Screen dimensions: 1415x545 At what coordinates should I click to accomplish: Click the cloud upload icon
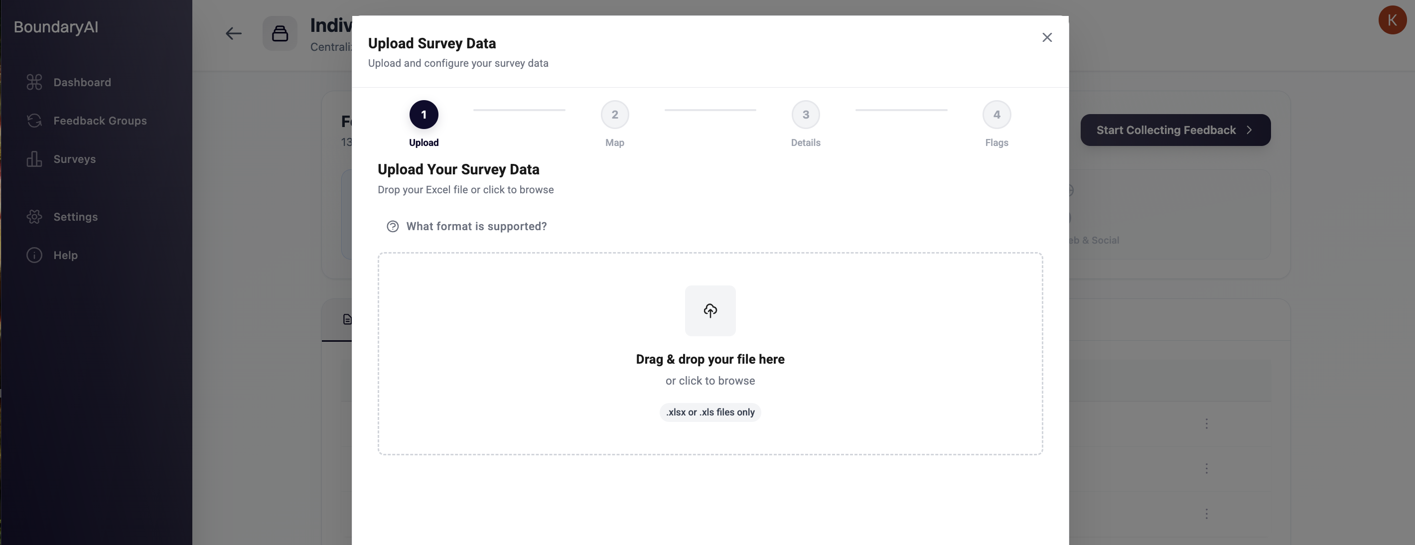coord(709,310)
